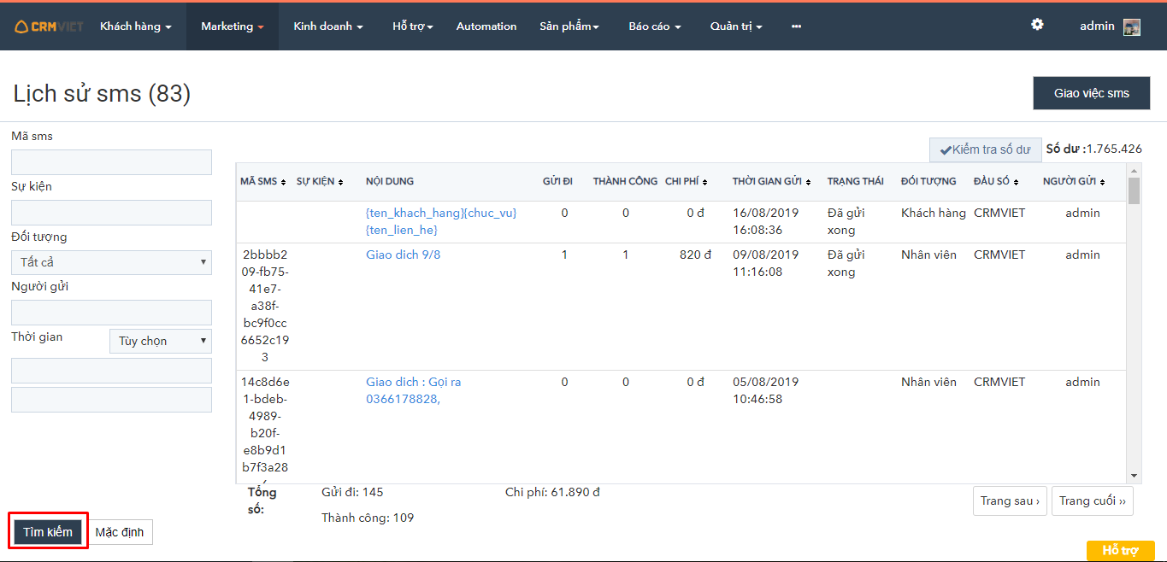Open {ten_khach_hang}{chuc_vu} message link
The image size is (1167, 562).
coord(441,221)
